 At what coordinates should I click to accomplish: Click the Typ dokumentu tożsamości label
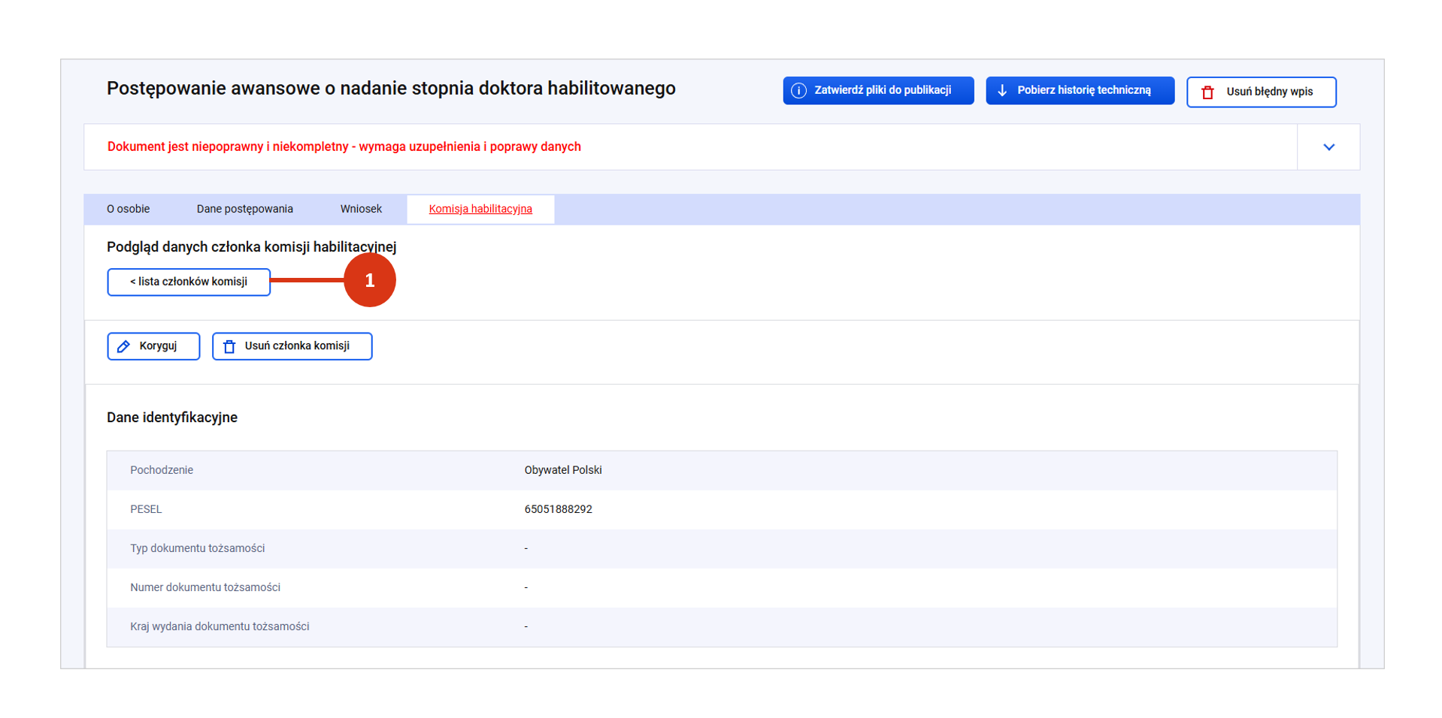[x=197, y=548]
